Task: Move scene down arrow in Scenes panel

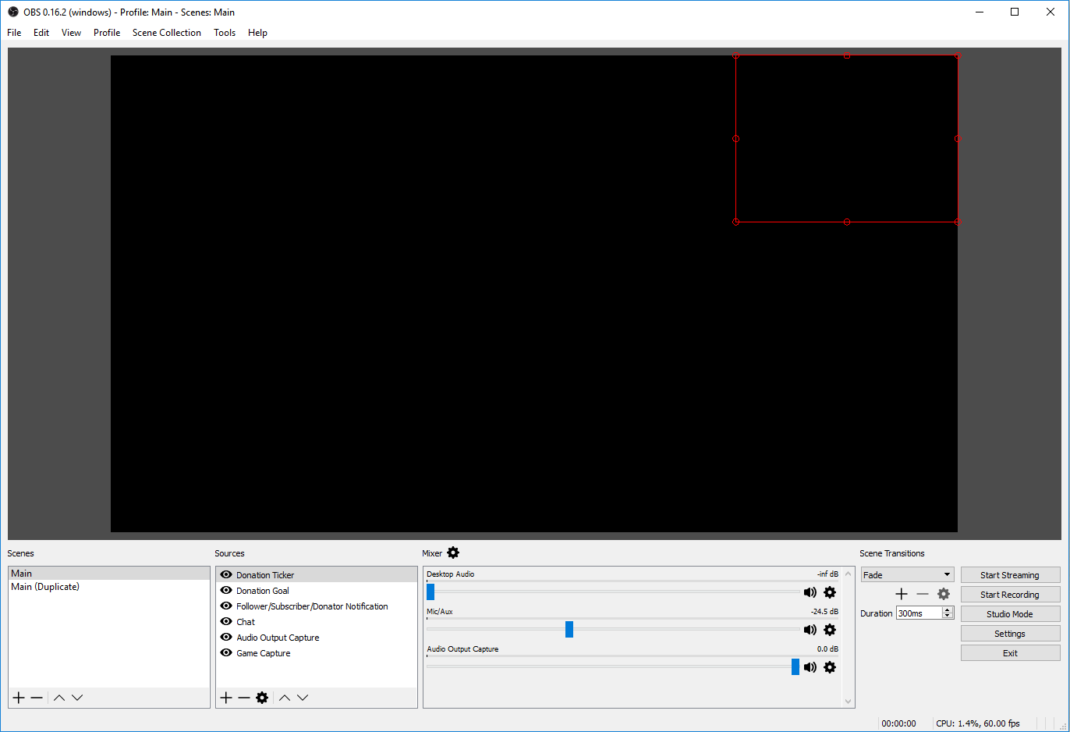Action: [77, 698]
